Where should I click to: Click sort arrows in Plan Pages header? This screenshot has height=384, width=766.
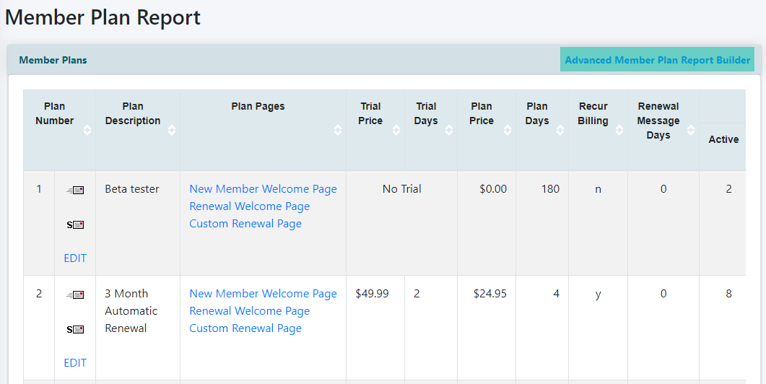(x=338, y=130)
